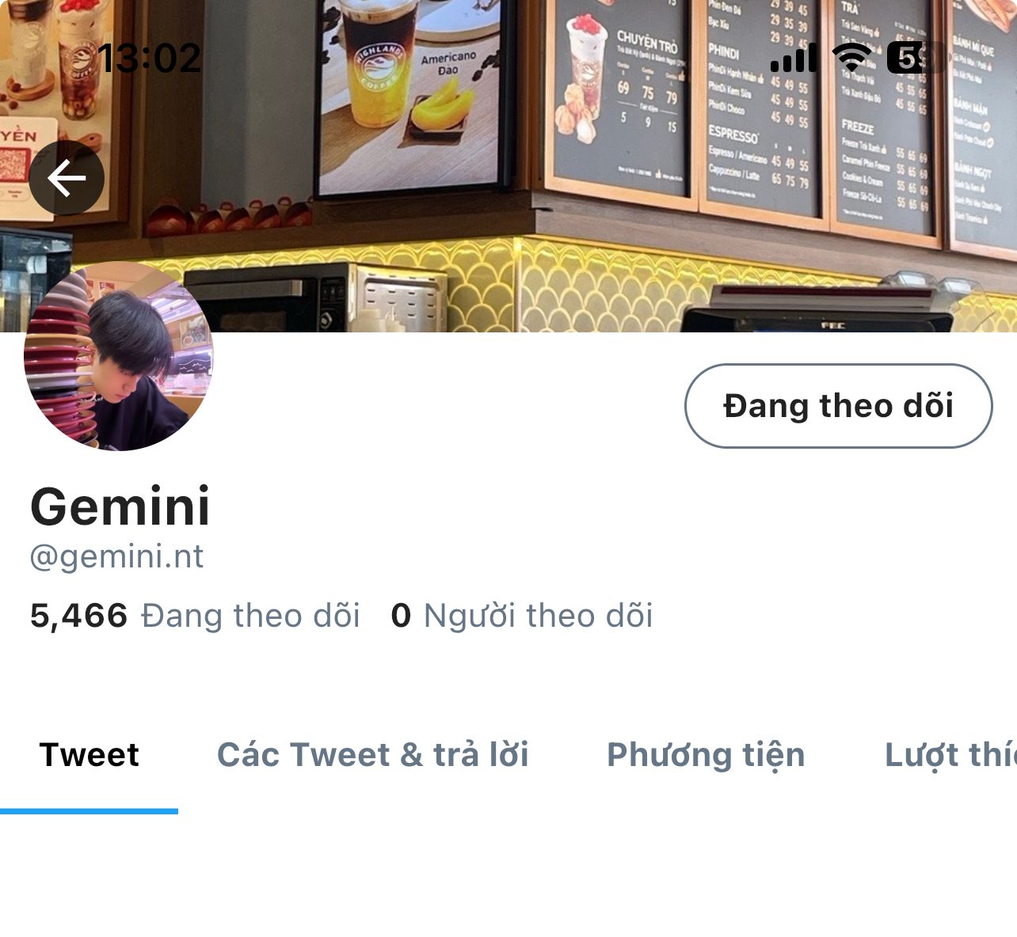Viewport: 1017px width, 937px height.
Task: Switch to the Lượt thích tab
Action: [x=950, y=755]
